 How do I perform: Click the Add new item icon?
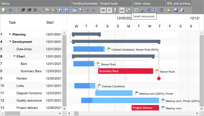[x=4, y=10]
